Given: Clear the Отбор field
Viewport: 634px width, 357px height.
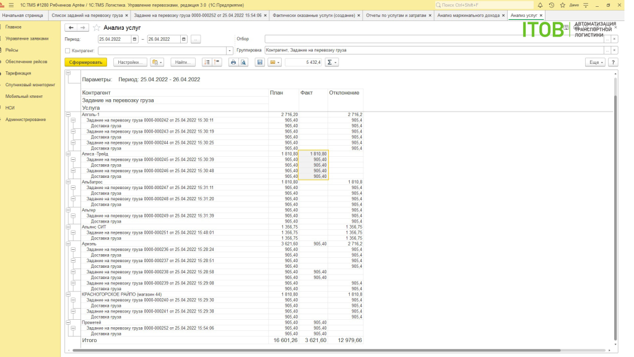Looking at the screenshot, I should coord(614,39).
